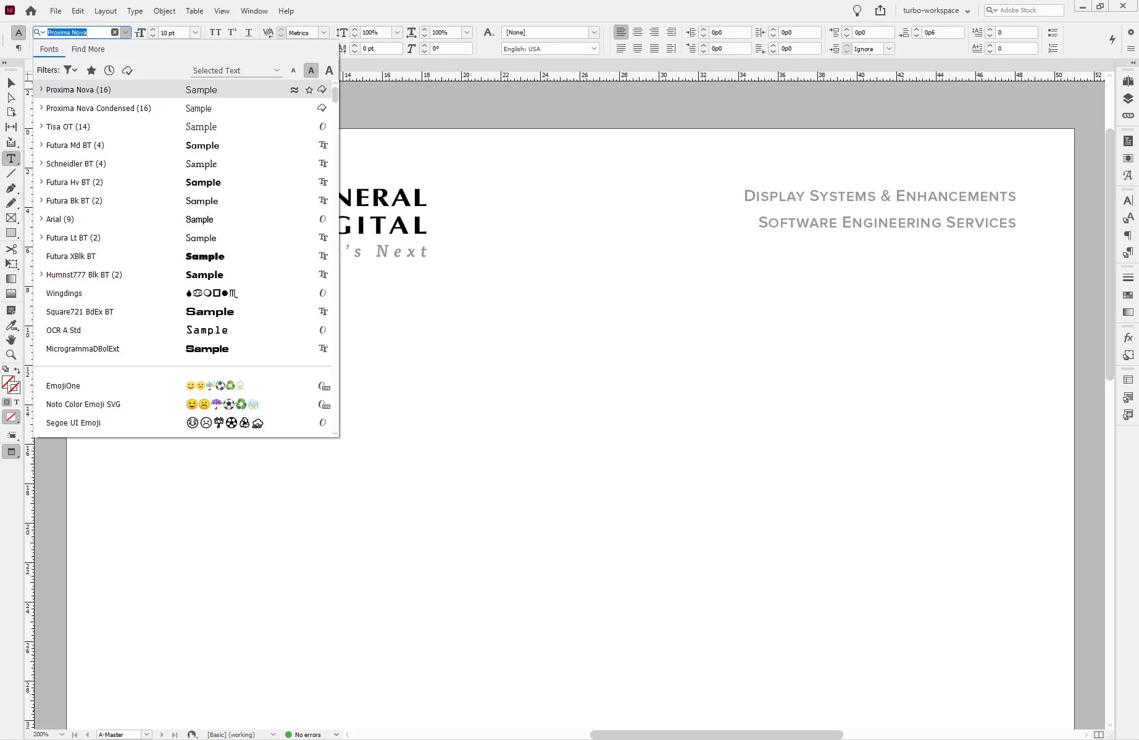
Task: Open the Pages panel
Action: click(x=1128, y=81)
